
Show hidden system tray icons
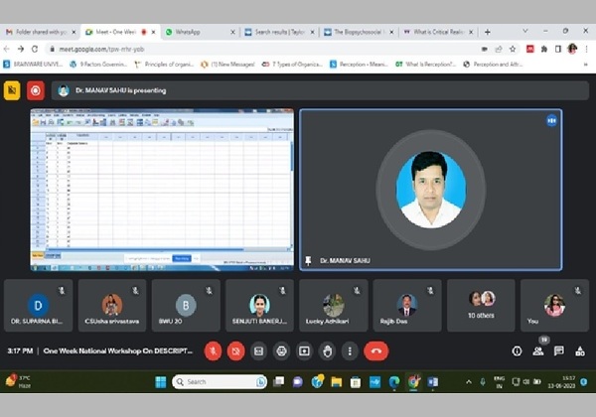click(x=469, y=382)
